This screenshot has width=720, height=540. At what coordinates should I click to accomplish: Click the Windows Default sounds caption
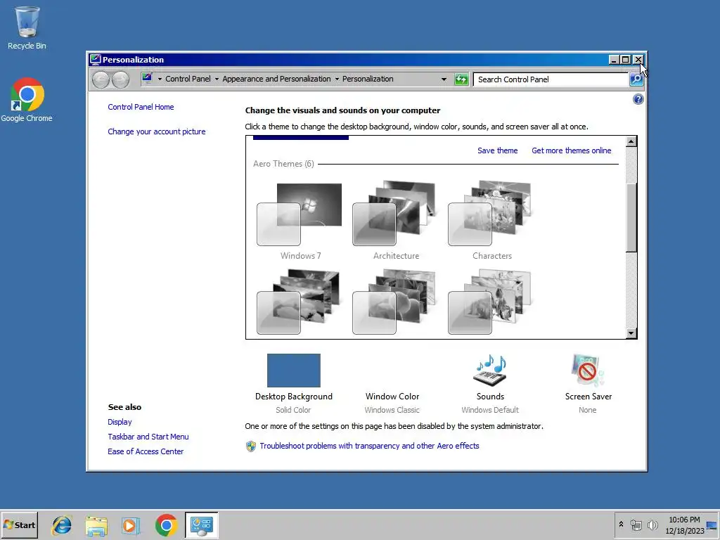(x=490, y=410)
